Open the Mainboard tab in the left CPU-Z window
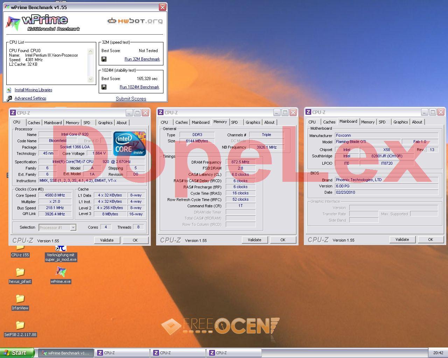 53,123
